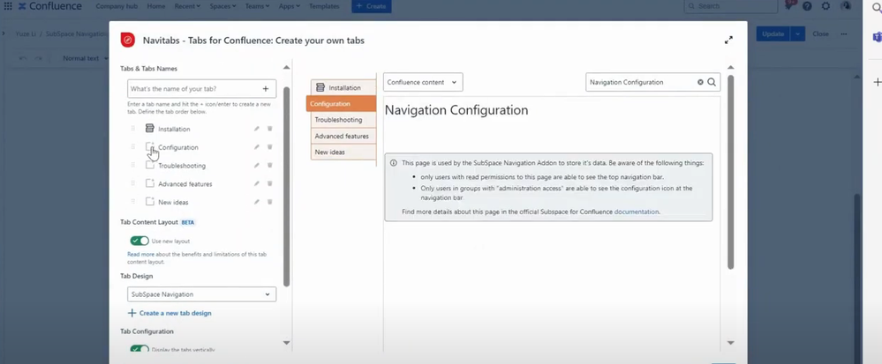Screen dimensions: 882x364
Task: Open the Confluence app switcher grid
Action: 8,6
